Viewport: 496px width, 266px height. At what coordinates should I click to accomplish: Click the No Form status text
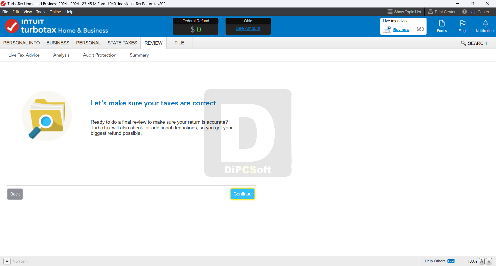pyautogui.click(x=20, y=261)
